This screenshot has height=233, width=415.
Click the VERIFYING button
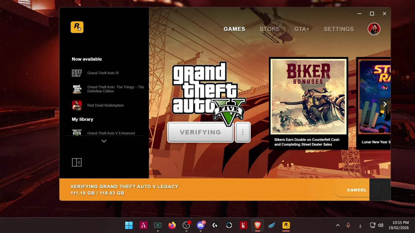tap(200, 132)
